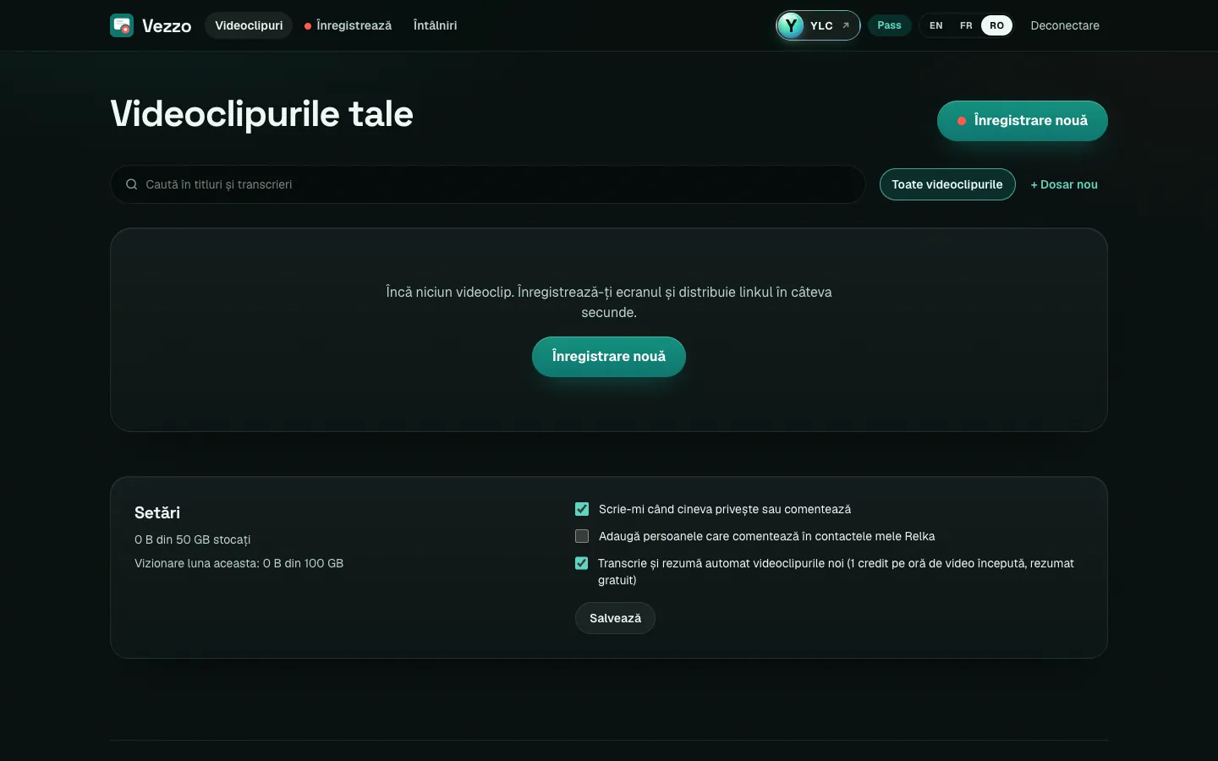
Task: Switch language to EN
Action: click(x=935, y=25)
